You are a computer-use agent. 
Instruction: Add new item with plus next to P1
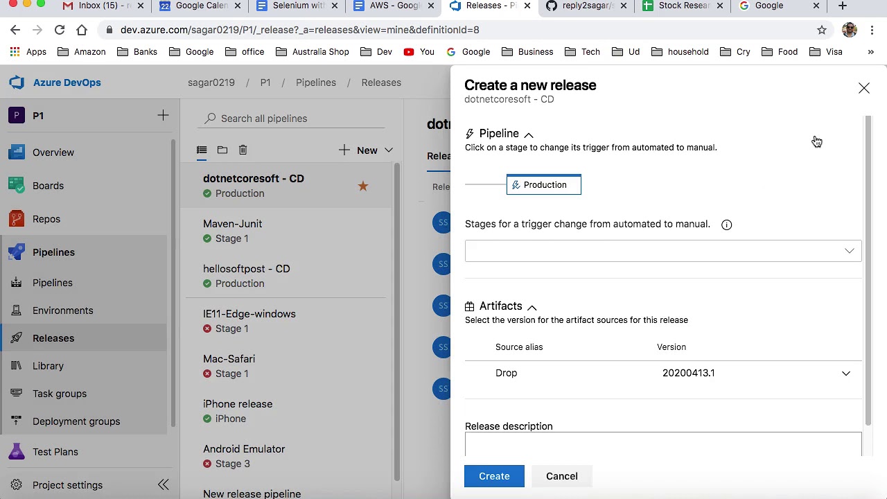pos(163,116)
